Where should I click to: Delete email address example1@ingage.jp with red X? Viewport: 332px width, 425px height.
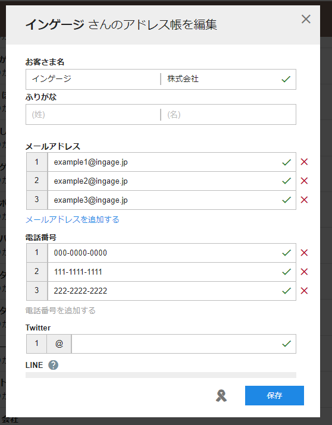(305, 162)
